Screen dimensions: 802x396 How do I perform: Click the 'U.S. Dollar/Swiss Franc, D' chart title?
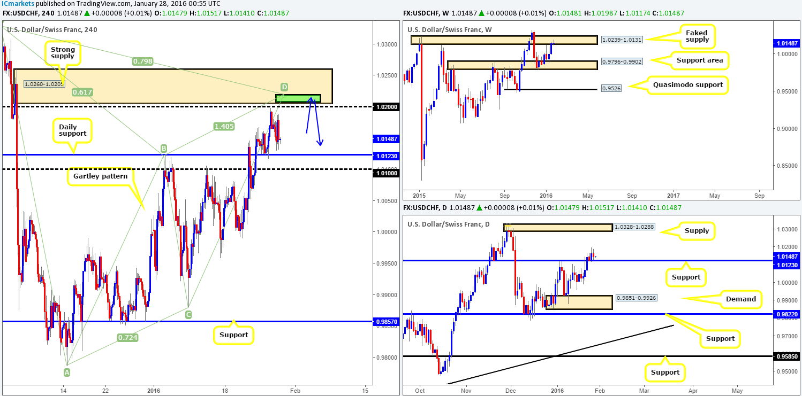point(447,224)
